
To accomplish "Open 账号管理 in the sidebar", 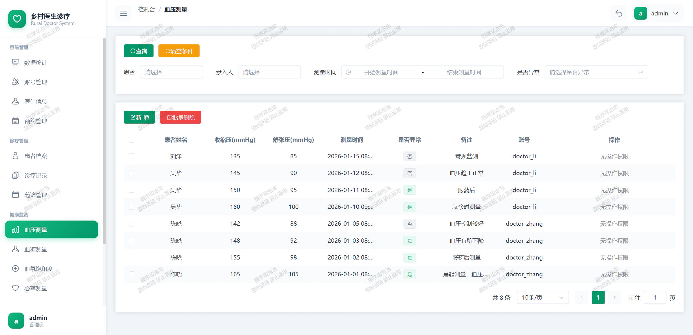I will [51, 82].
